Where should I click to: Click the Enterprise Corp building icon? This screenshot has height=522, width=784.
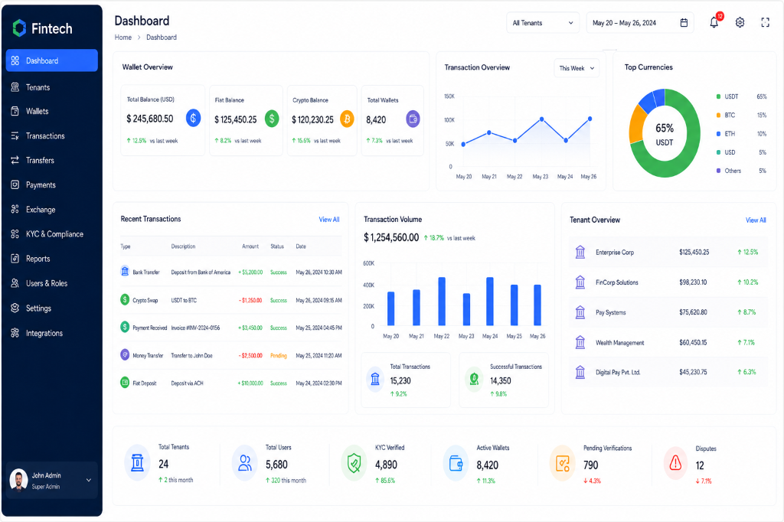[580, 252]
